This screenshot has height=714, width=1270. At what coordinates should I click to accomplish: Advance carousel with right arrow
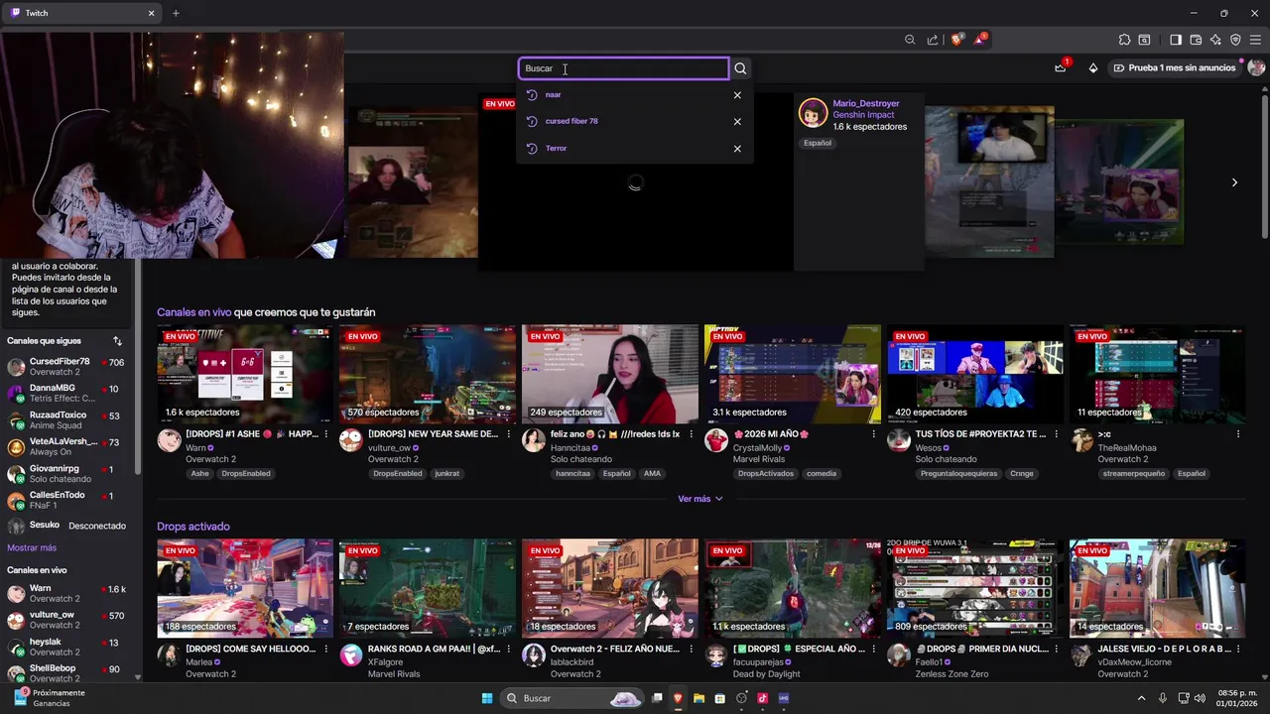pyautogui.click(x=1234, y=182)
